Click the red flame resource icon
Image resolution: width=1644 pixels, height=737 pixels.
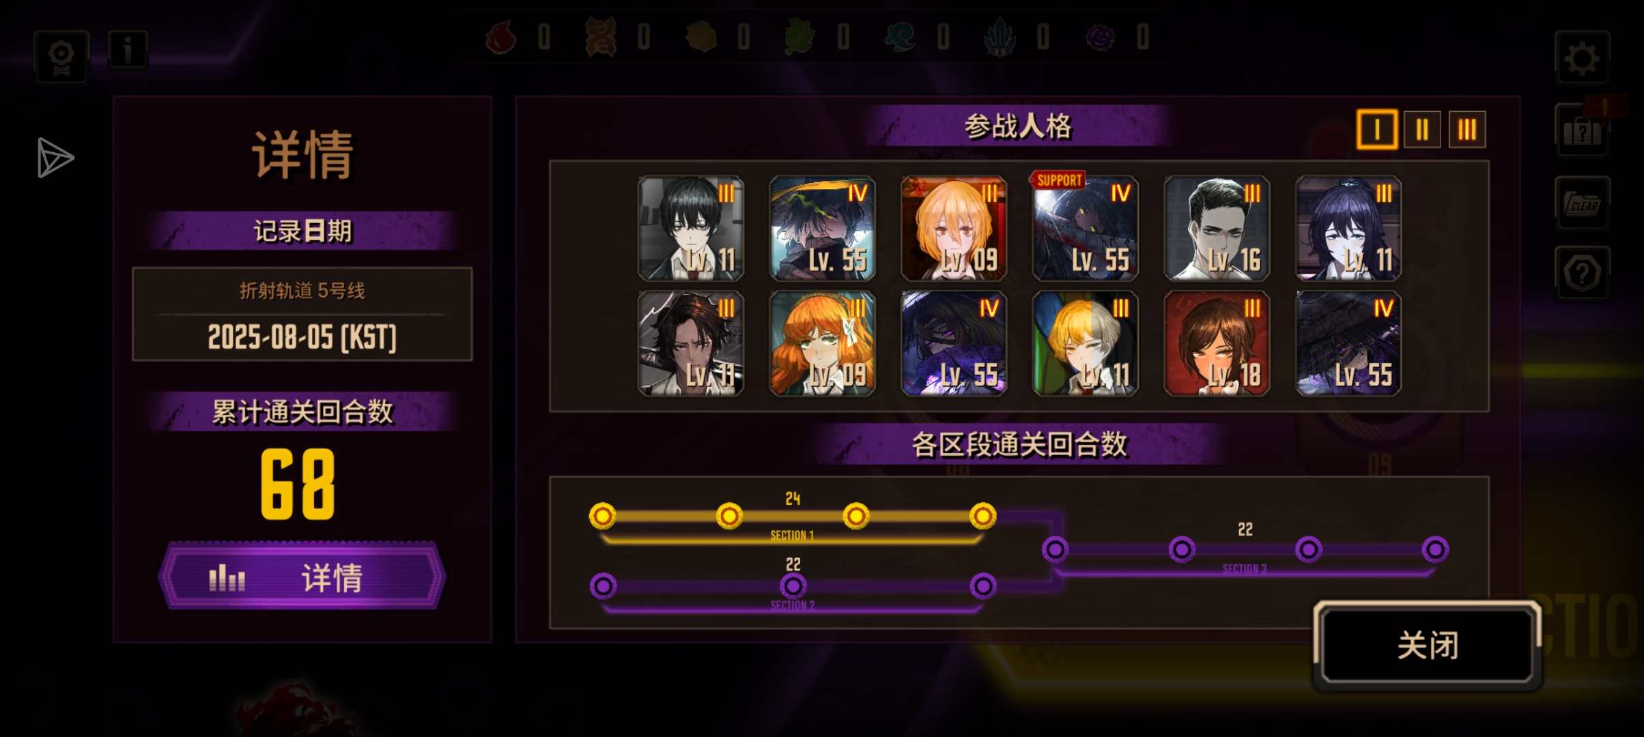pyautogui.click(x=501, y=36)
